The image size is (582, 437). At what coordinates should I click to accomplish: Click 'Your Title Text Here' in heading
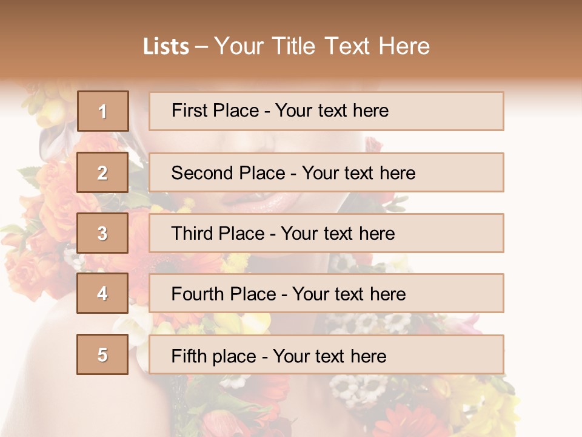click(322, 46)
